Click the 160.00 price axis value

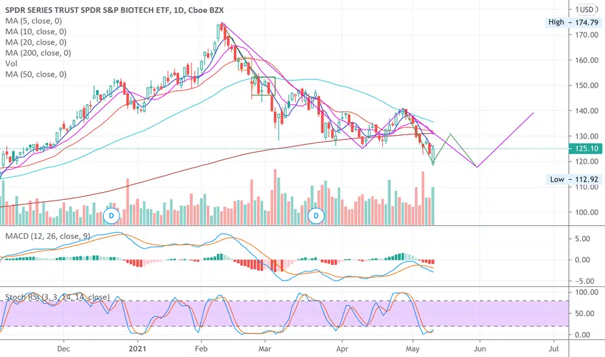click(x=586, y=60)
